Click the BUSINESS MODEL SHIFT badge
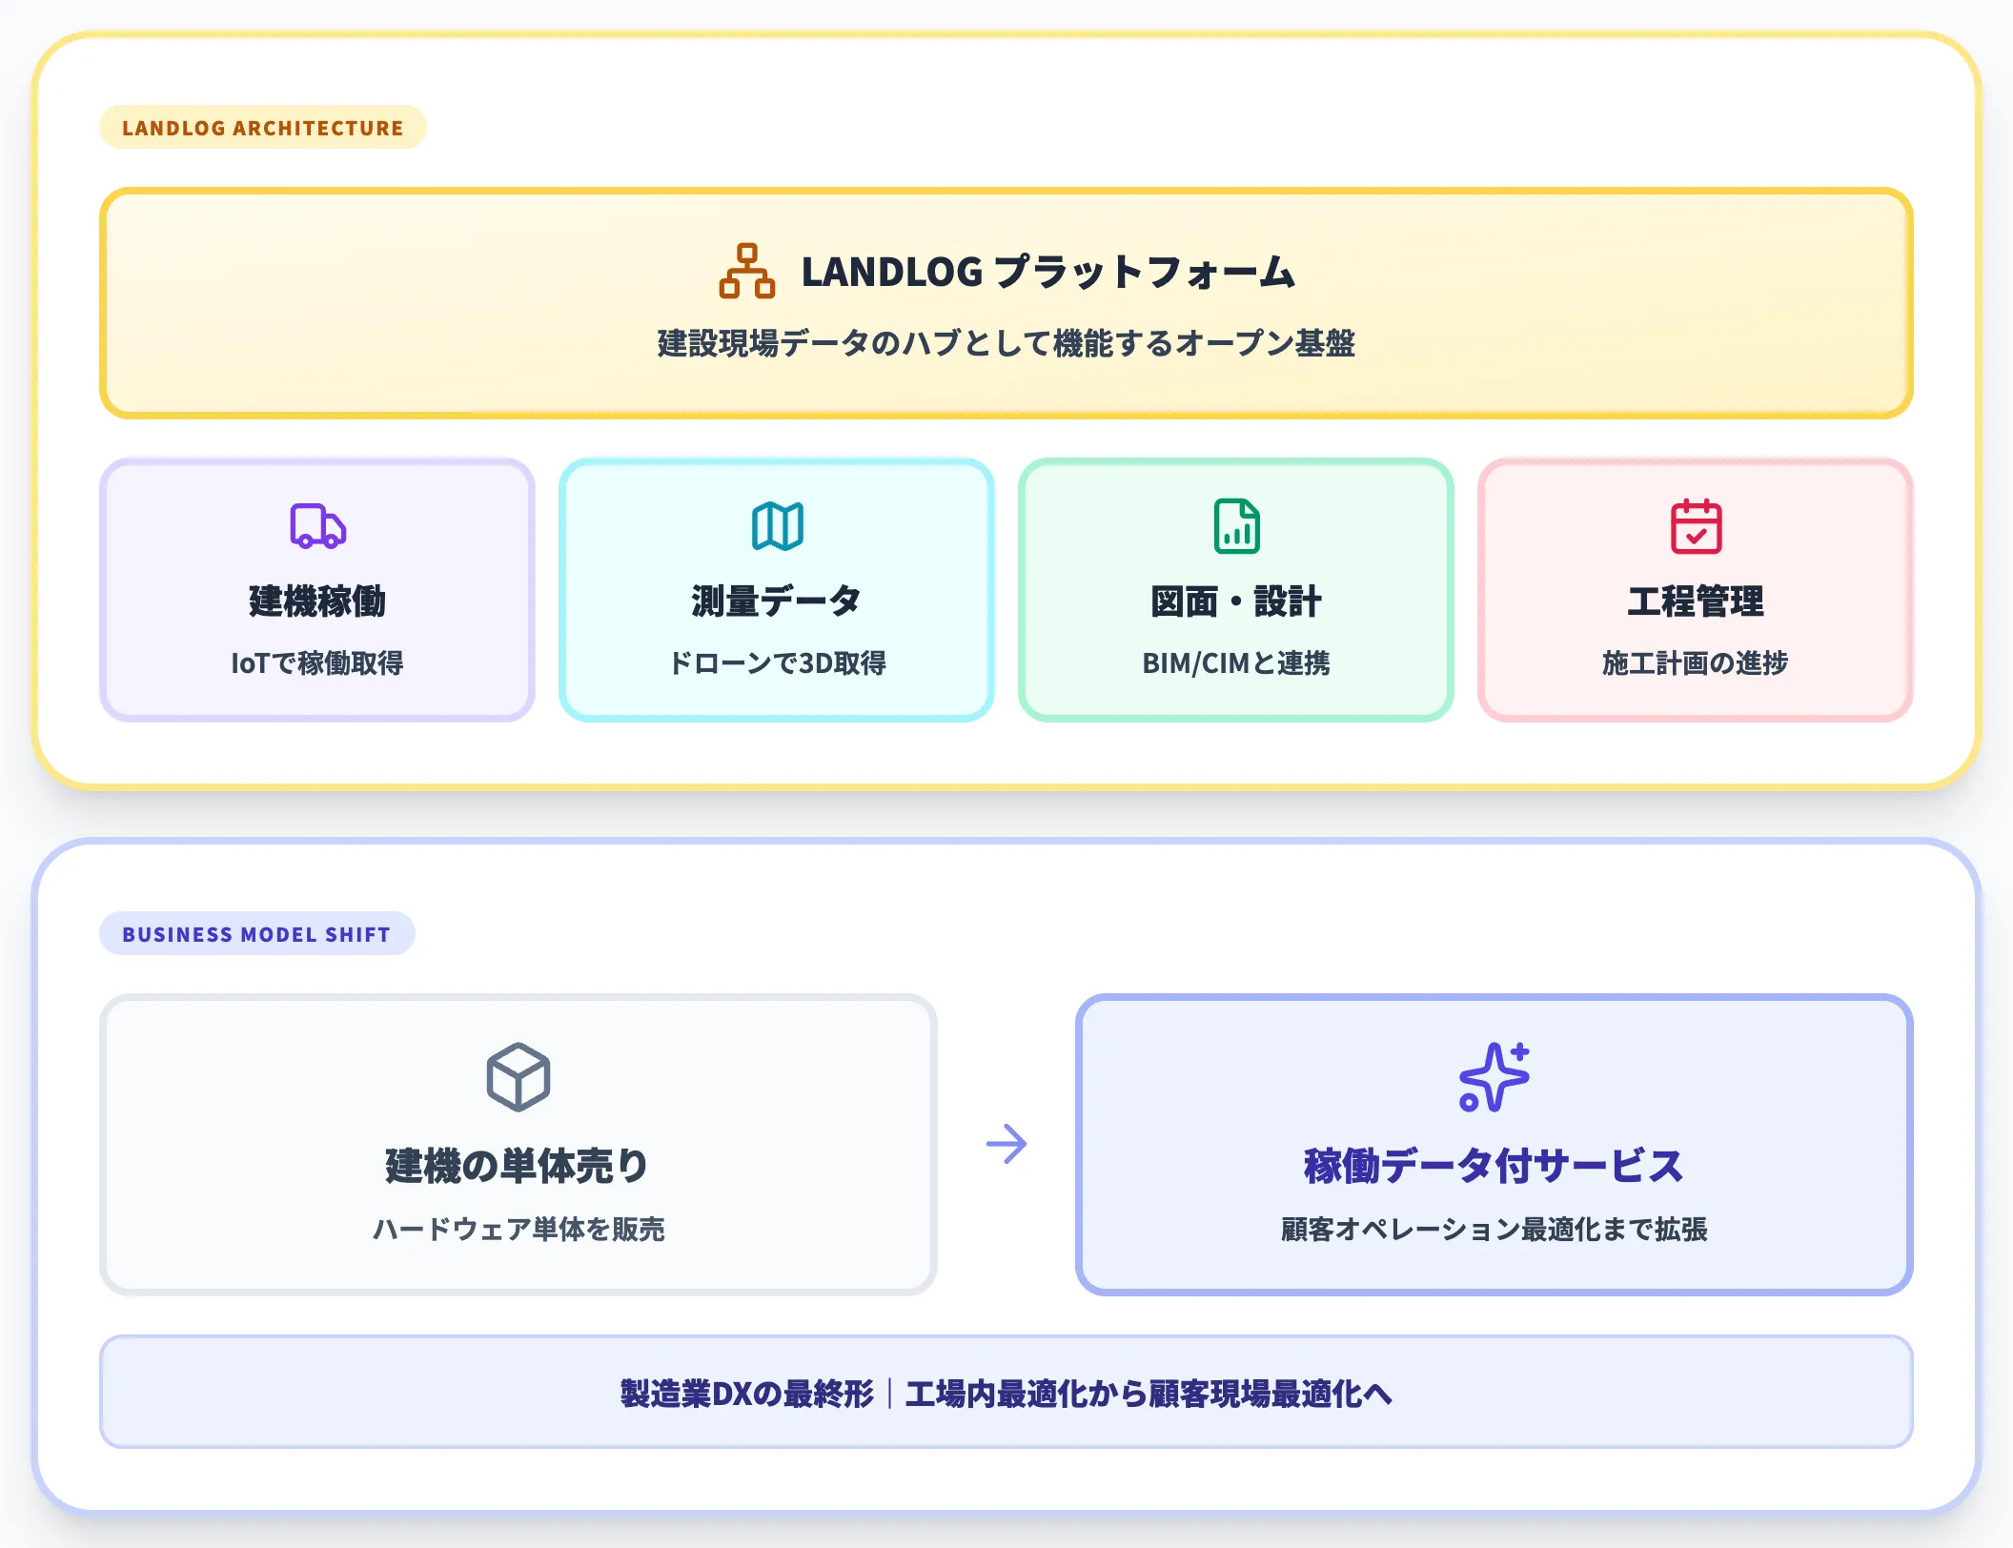The image size is (2013, 1548). tap(256, 934)
